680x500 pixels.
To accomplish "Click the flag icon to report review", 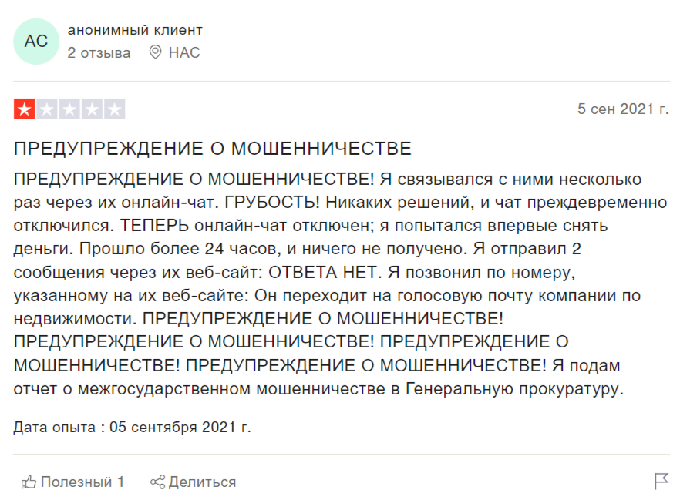I will coord(661,482).
